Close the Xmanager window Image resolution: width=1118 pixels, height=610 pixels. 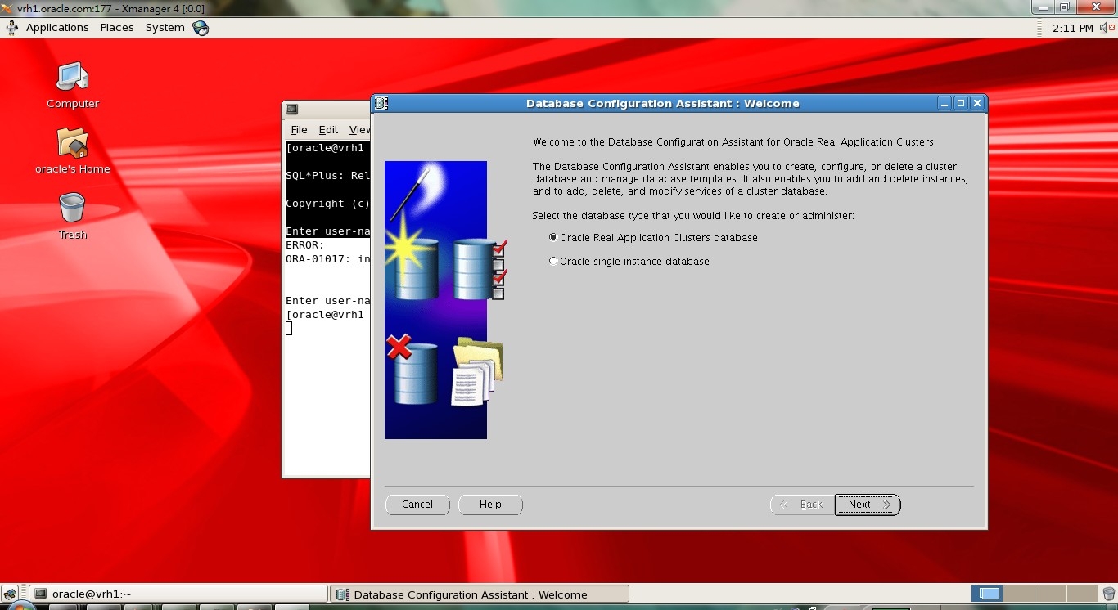coord(1097,7)
